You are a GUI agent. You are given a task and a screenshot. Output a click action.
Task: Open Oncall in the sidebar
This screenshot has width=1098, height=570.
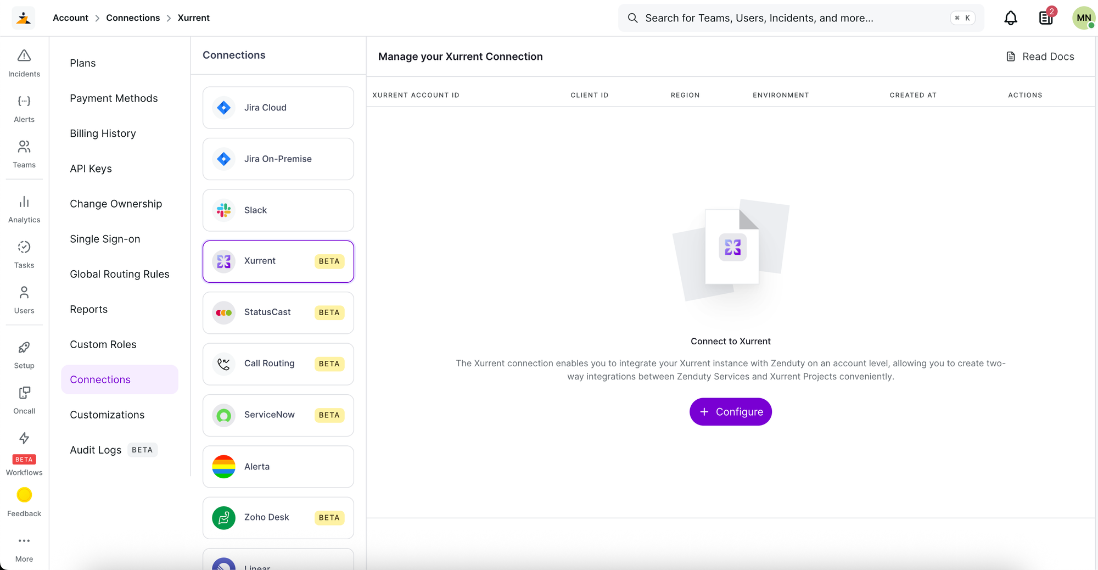click(24, 401)
